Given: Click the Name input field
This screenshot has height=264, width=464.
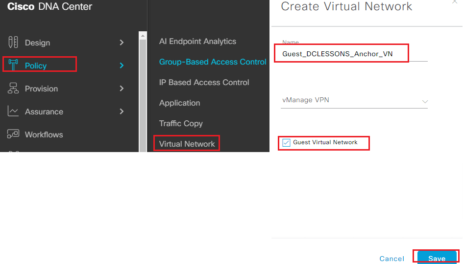Looking at the screenshot, I should (x=354, y=54).
